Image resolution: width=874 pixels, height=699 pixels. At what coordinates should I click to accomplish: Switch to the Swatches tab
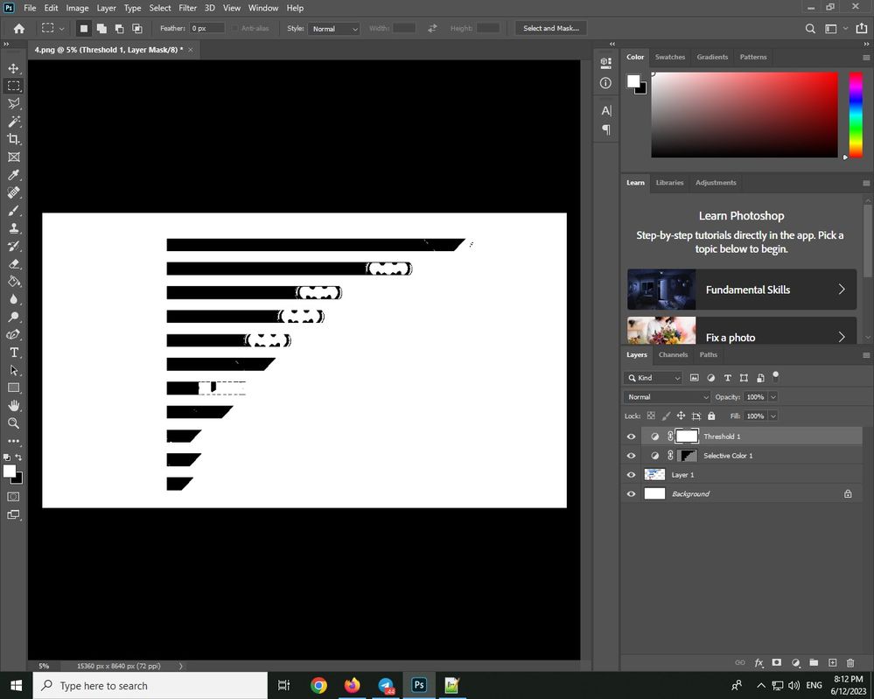[x=670, y=57]
